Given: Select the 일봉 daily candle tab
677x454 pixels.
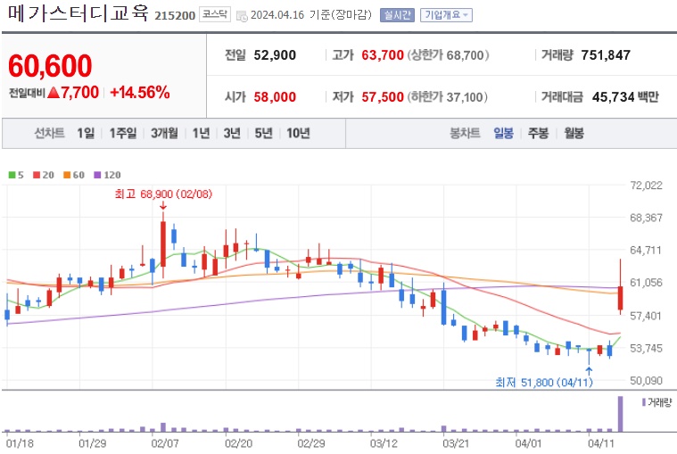Looking at the screenshot, I should (503, 134).
